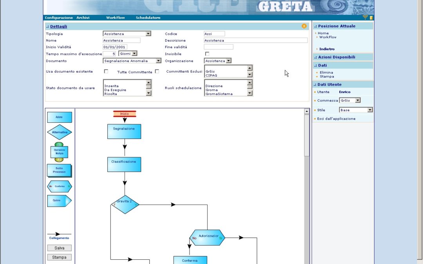
Task: Choose the Sotto Processo palette shape
Action: pyautogui.click(x=60, y=171)
